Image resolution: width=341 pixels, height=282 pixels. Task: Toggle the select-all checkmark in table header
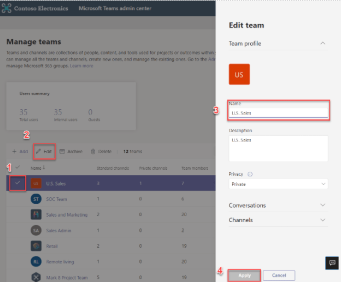17,167
